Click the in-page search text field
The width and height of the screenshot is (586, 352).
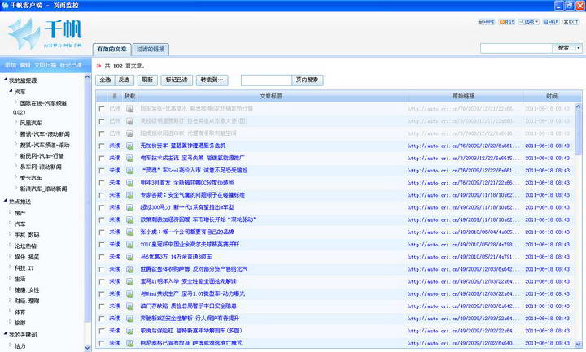coord(266,80)
